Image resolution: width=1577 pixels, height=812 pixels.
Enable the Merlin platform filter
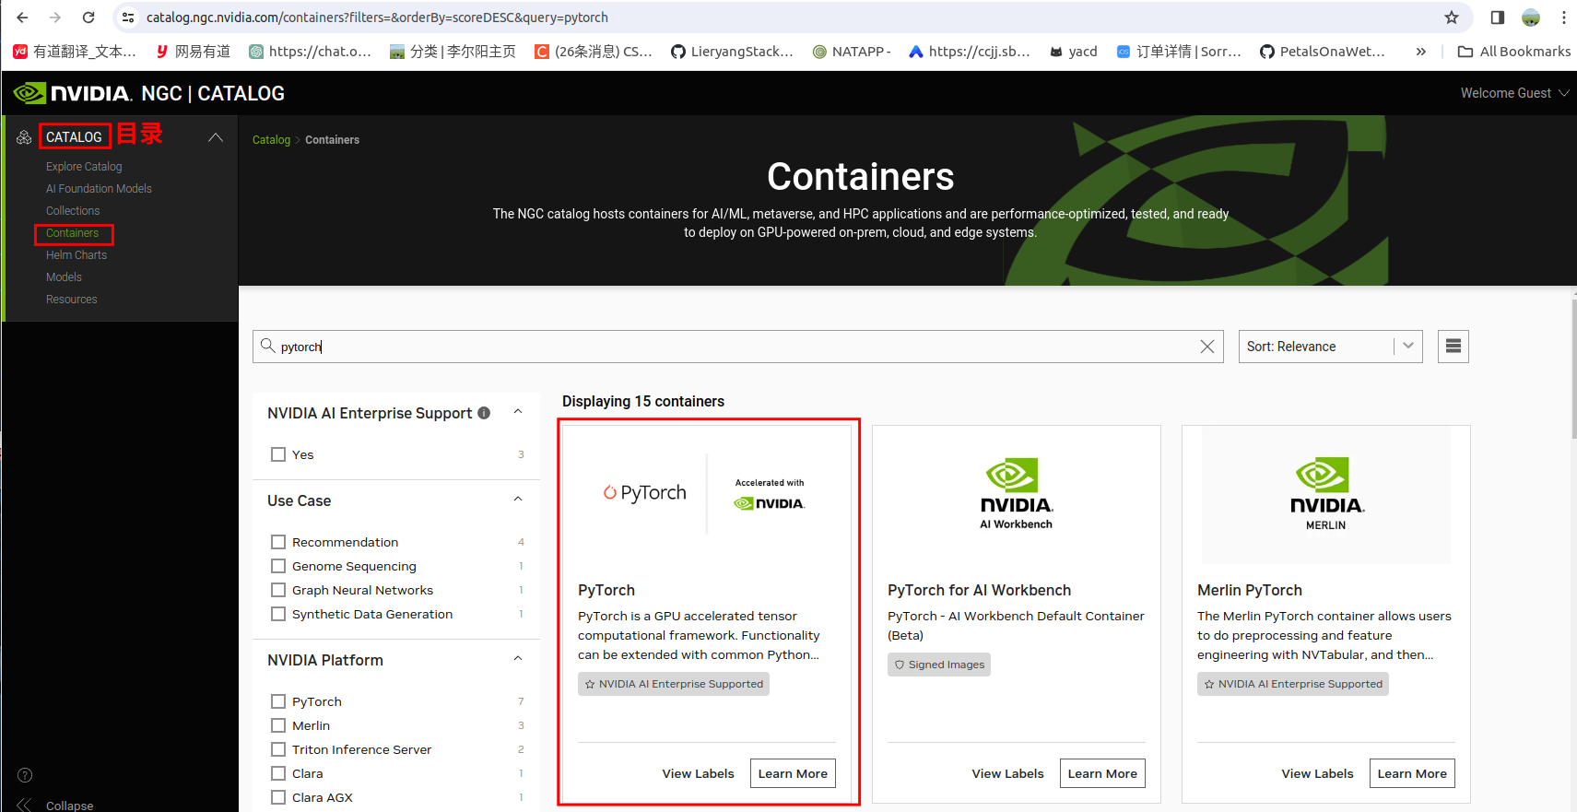coord(278,725)
